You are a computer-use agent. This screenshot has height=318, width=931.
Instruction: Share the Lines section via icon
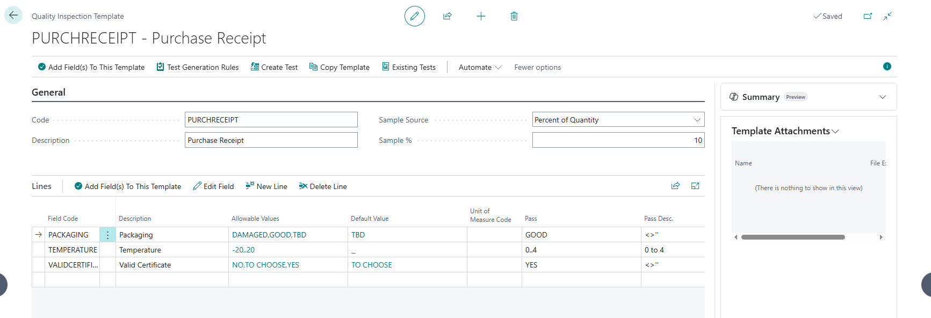click(x=675, y=186)
